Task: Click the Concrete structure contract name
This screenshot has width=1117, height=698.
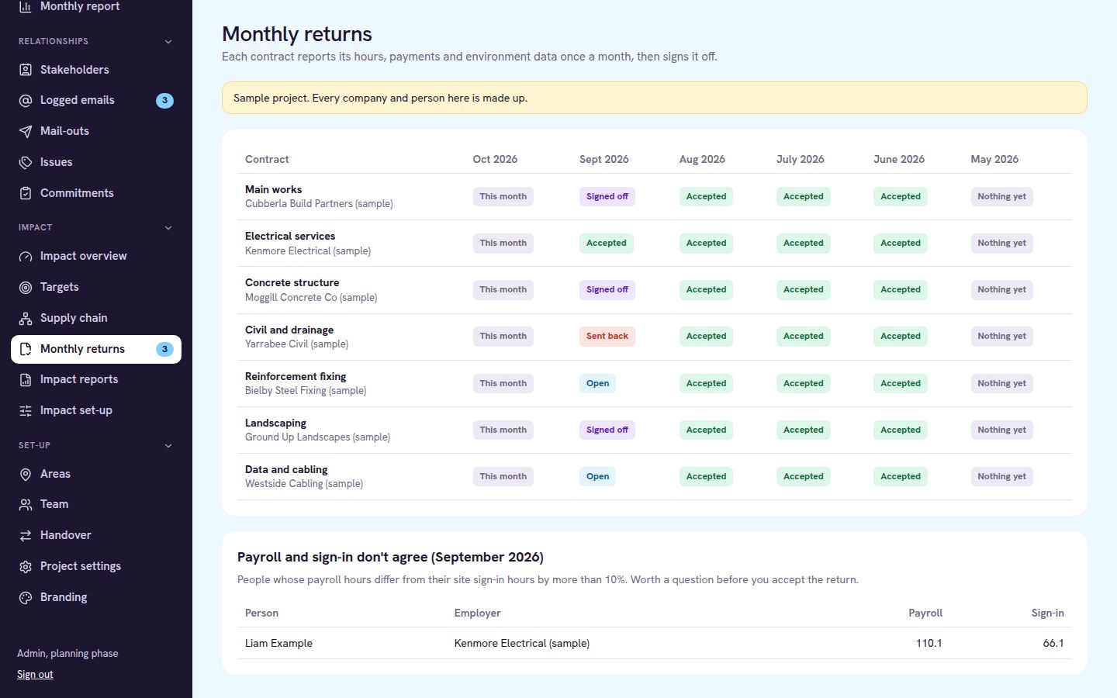Action: 292,282
